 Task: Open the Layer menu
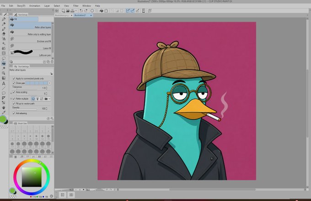pos(47,6)
